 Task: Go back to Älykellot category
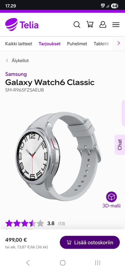click(17, 60)
